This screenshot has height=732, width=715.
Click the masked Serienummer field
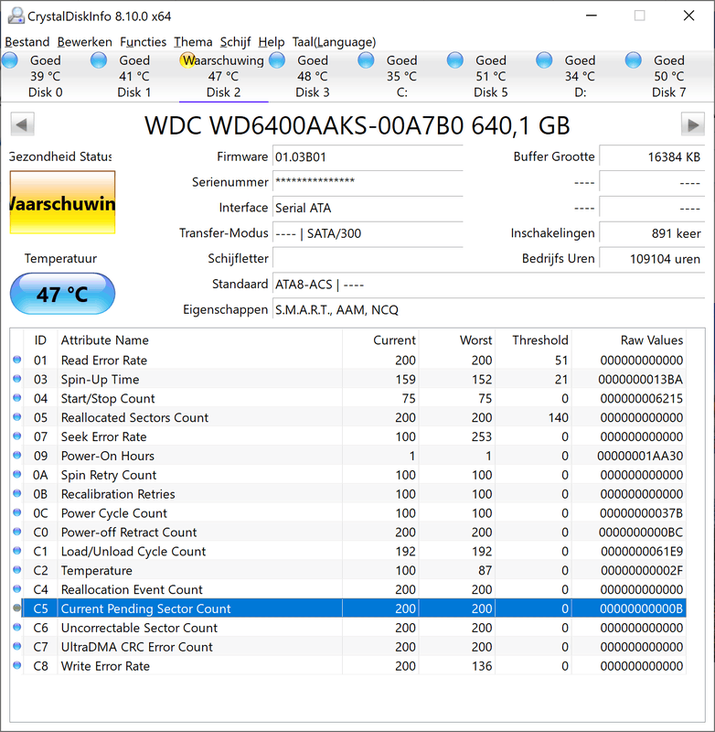(368, 182)
